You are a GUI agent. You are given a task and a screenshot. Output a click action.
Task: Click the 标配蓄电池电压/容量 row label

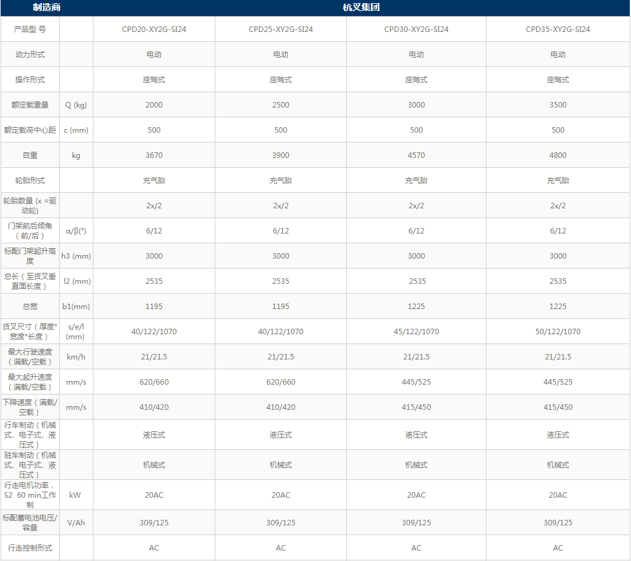29,522
